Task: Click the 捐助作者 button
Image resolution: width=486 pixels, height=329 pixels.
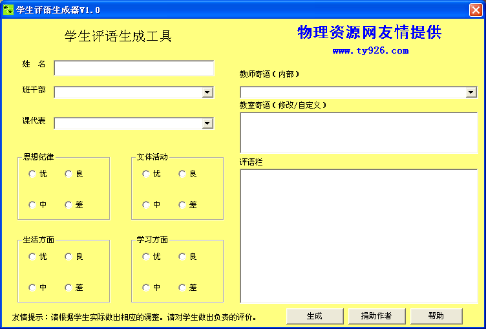Action: (x=377, y=316)
